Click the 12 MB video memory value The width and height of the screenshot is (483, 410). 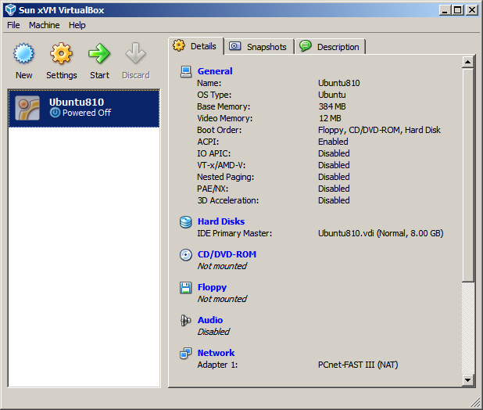point(330,118)
